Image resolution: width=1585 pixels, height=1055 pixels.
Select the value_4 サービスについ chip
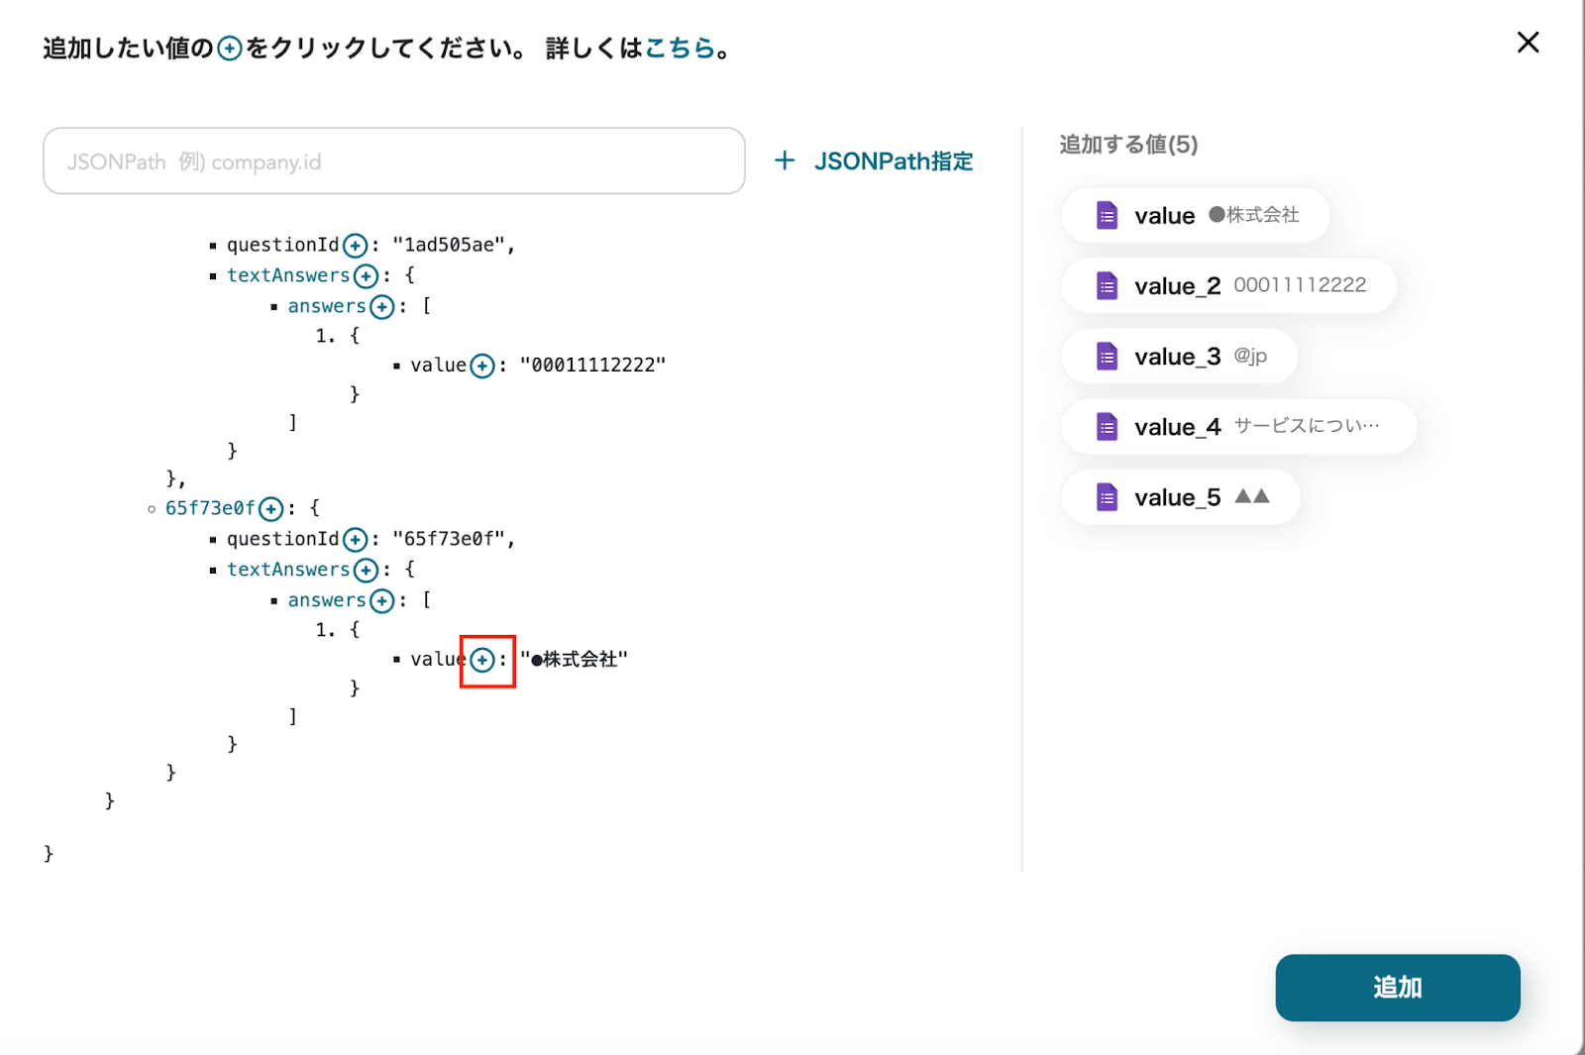pyautogui.click(x=1238, y=427)
